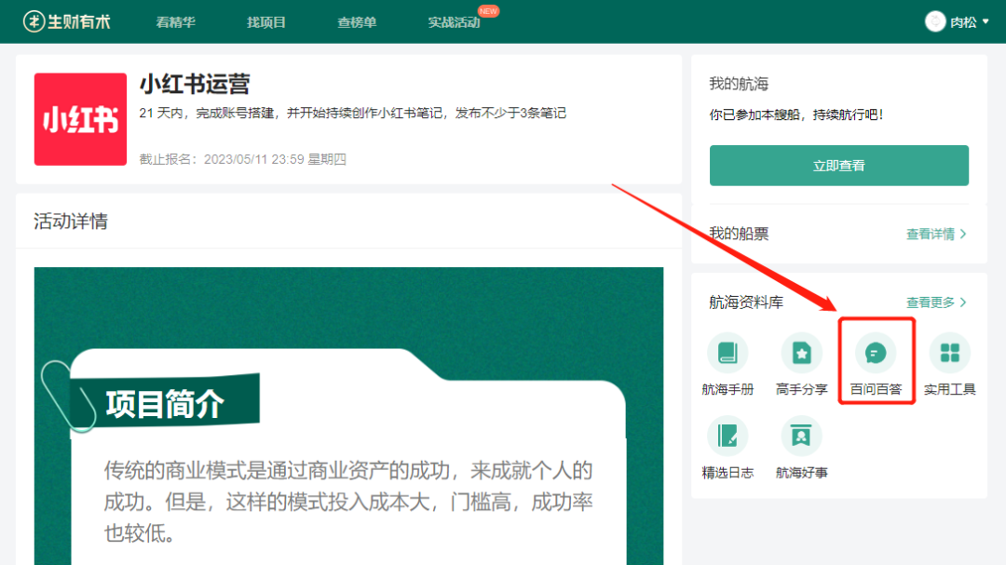Click the 我的船票 label
Viewport: 1006px width, 565px height.
[x=739, y=234]
